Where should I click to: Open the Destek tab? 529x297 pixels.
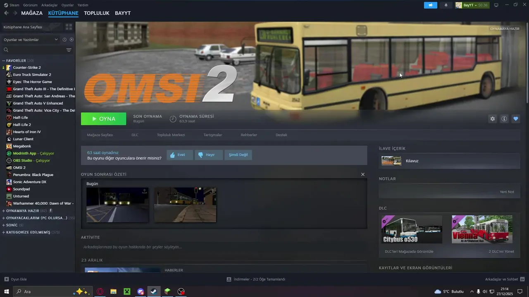point(281,135)
